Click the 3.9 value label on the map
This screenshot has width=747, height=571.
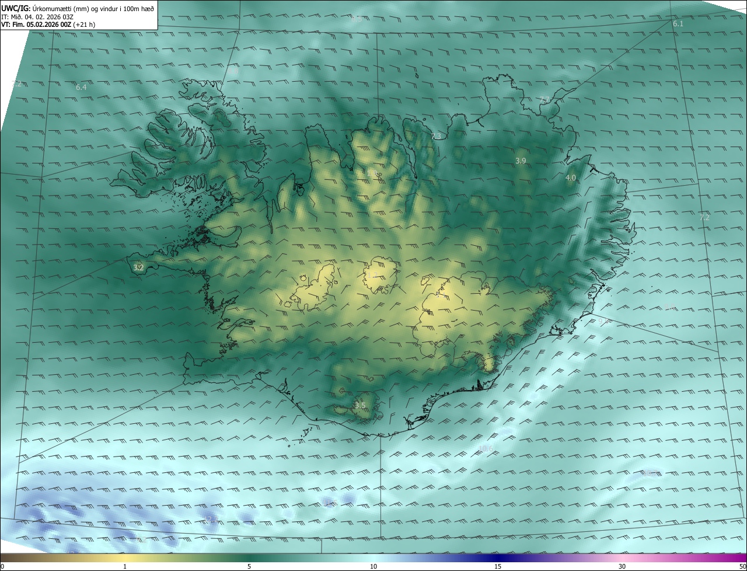(521, 161)
